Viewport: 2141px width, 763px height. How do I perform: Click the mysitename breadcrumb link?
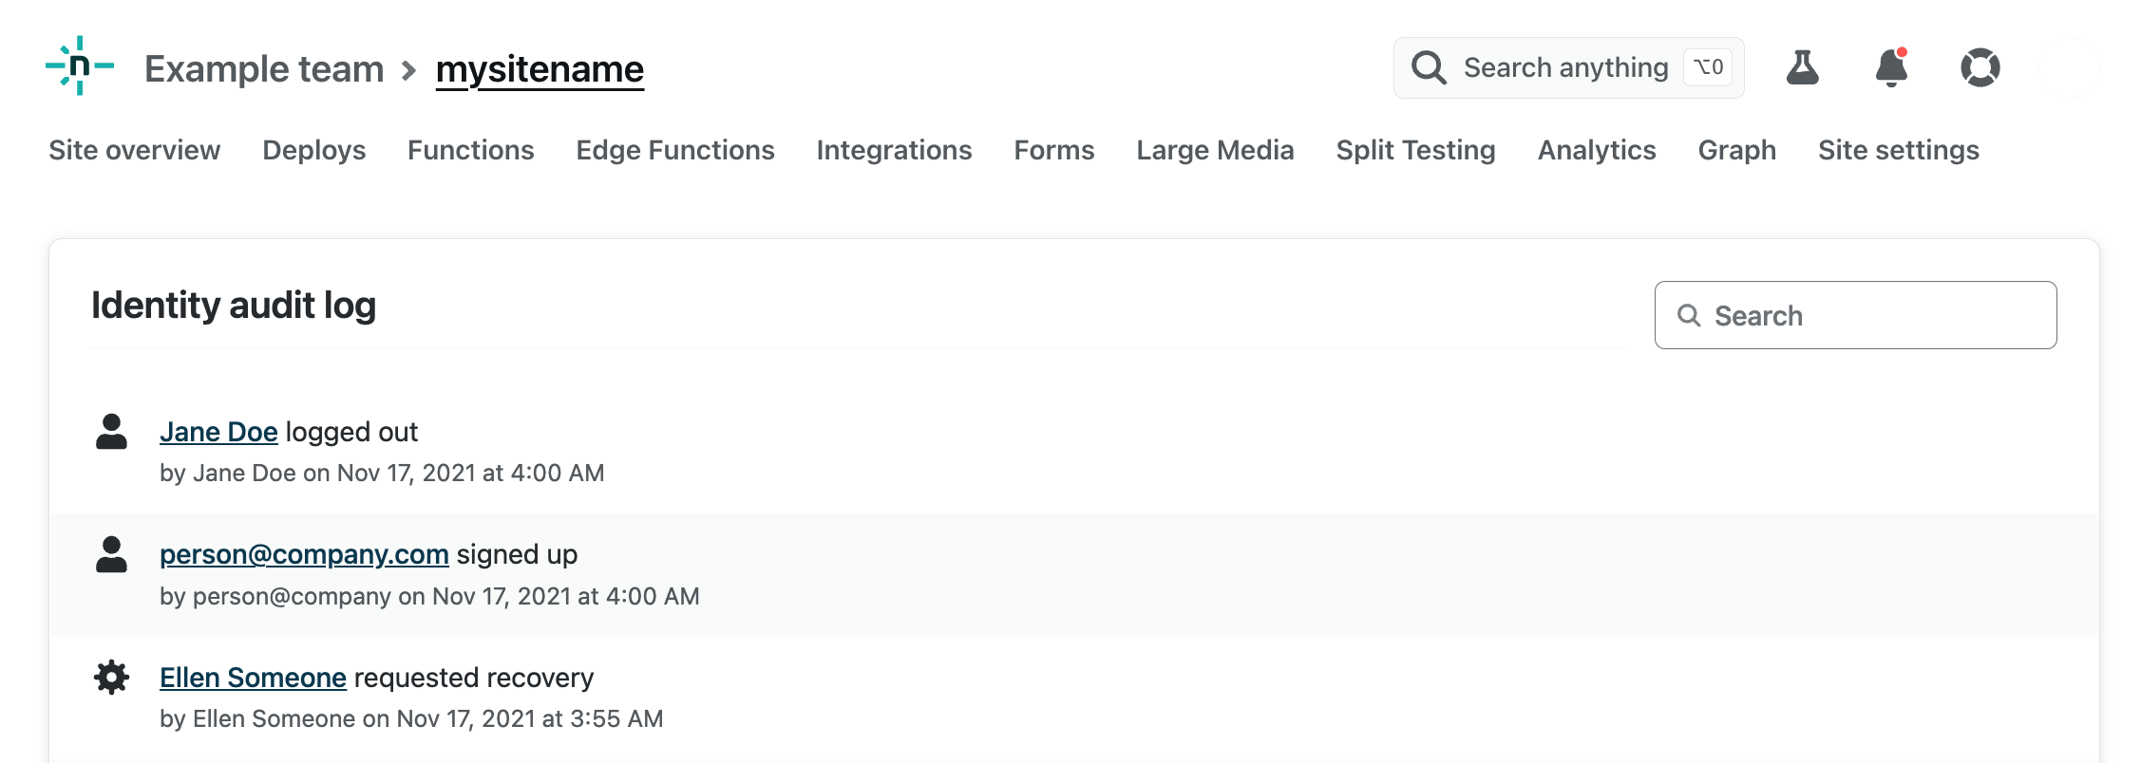point(540,69)
